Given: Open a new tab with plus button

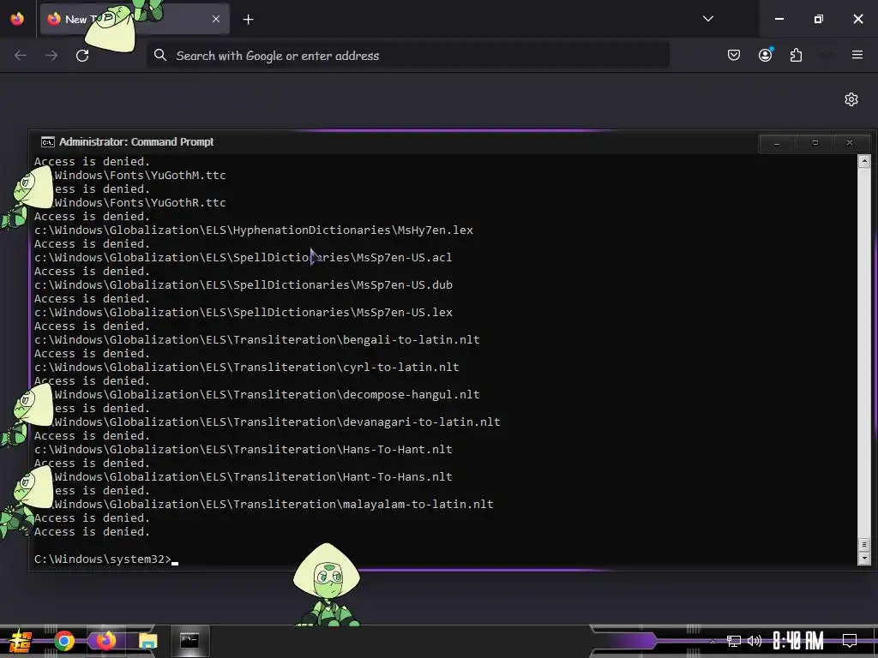Looking at the screenshot, I should click(x=248, y=20).
